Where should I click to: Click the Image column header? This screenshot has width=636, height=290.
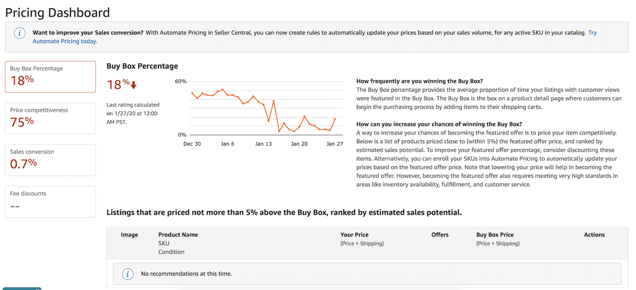tap(129, 235)
